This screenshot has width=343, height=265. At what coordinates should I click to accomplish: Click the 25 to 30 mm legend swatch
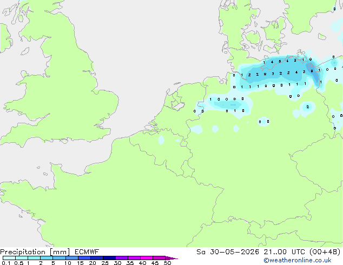pyautogui.click(x=109, y=258)
